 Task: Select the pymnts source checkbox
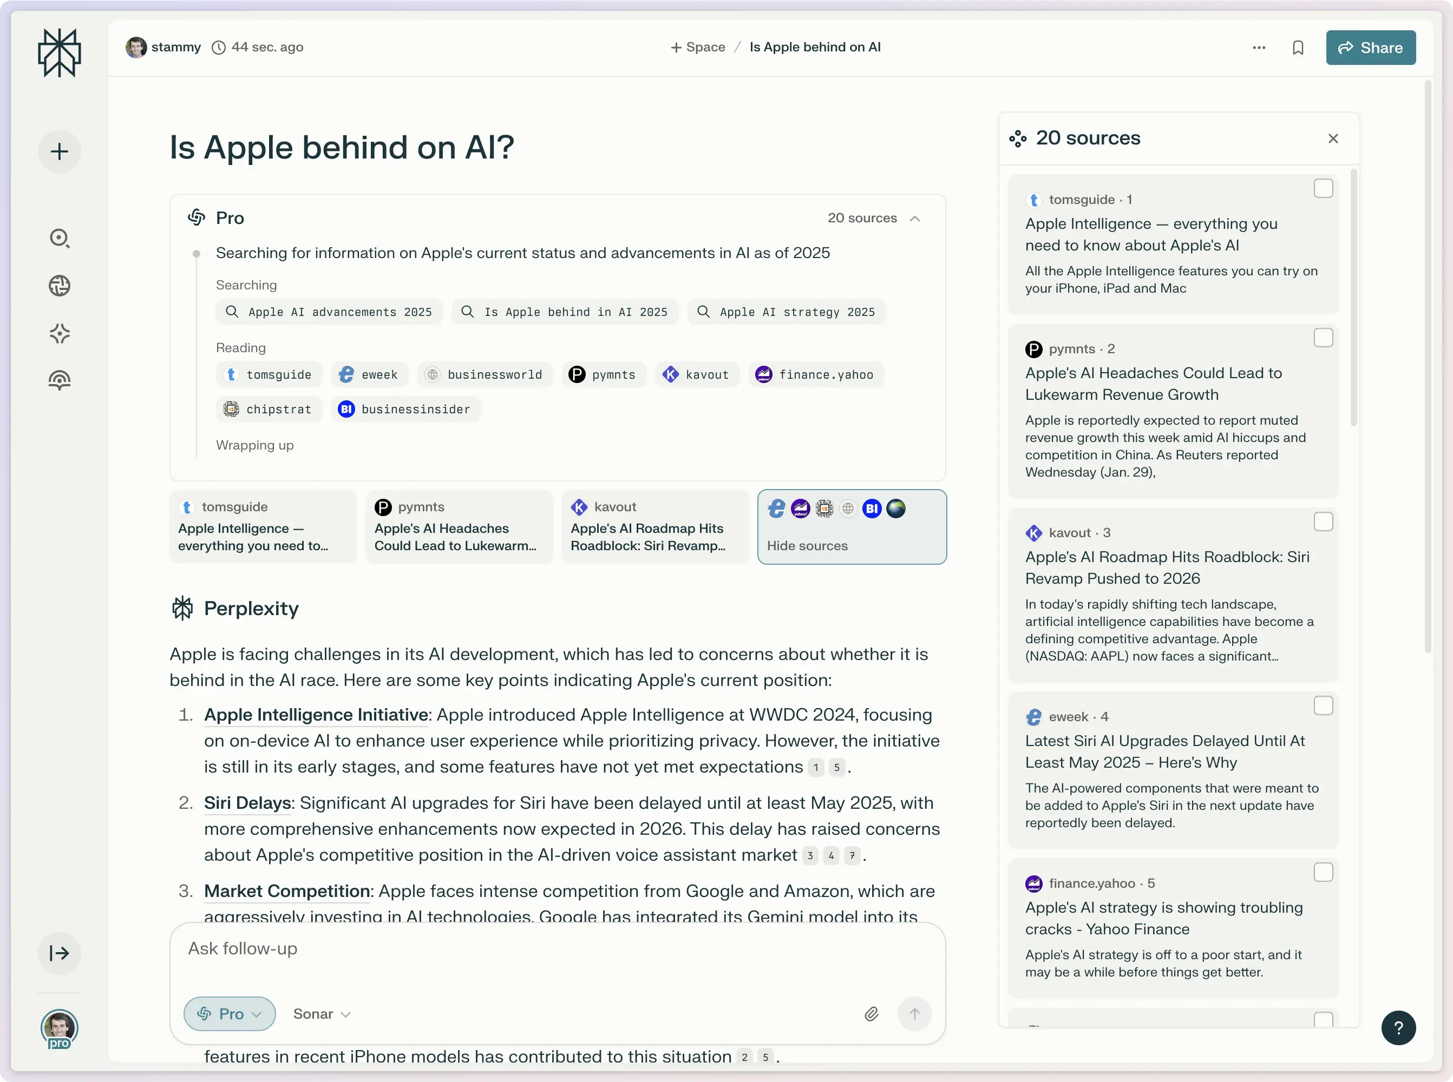[1323, 337]
